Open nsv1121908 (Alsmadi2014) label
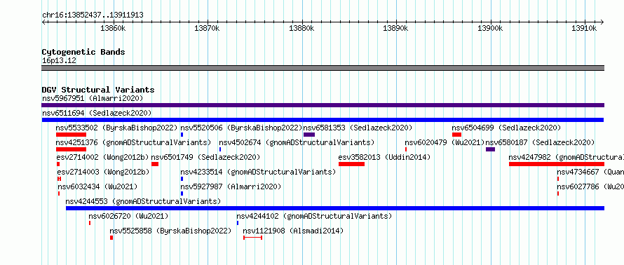The image size is (624, 265). [x=293, y=231]
